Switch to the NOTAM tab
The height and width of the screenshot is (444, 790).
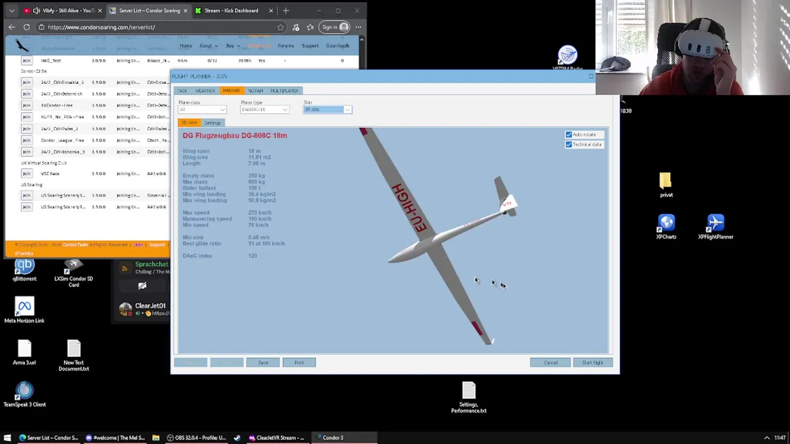click(256, 91)
